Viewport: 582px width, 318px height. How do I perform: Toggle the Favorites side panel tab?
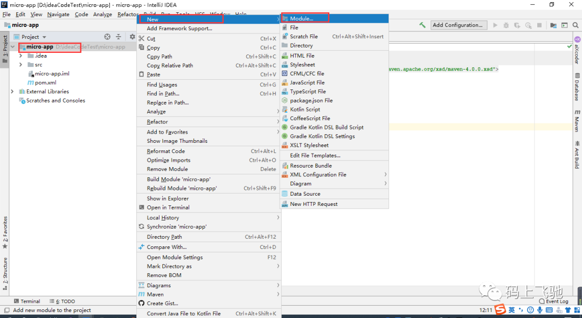(5, 233)
